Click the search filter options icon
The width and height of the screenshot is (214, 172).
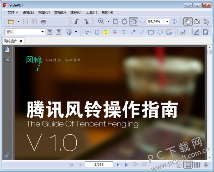tap(68, 32)
